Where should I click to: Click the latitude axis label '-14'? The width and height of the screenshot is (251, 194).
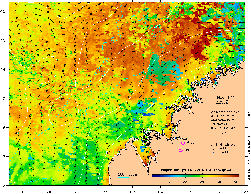point(3,69)
